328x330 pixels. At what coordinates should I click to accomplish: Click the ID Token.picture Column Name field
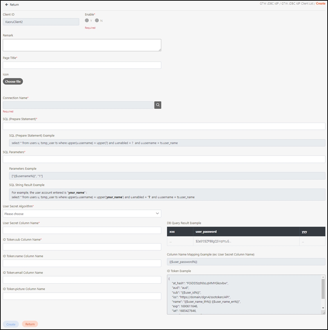[82, 296]
